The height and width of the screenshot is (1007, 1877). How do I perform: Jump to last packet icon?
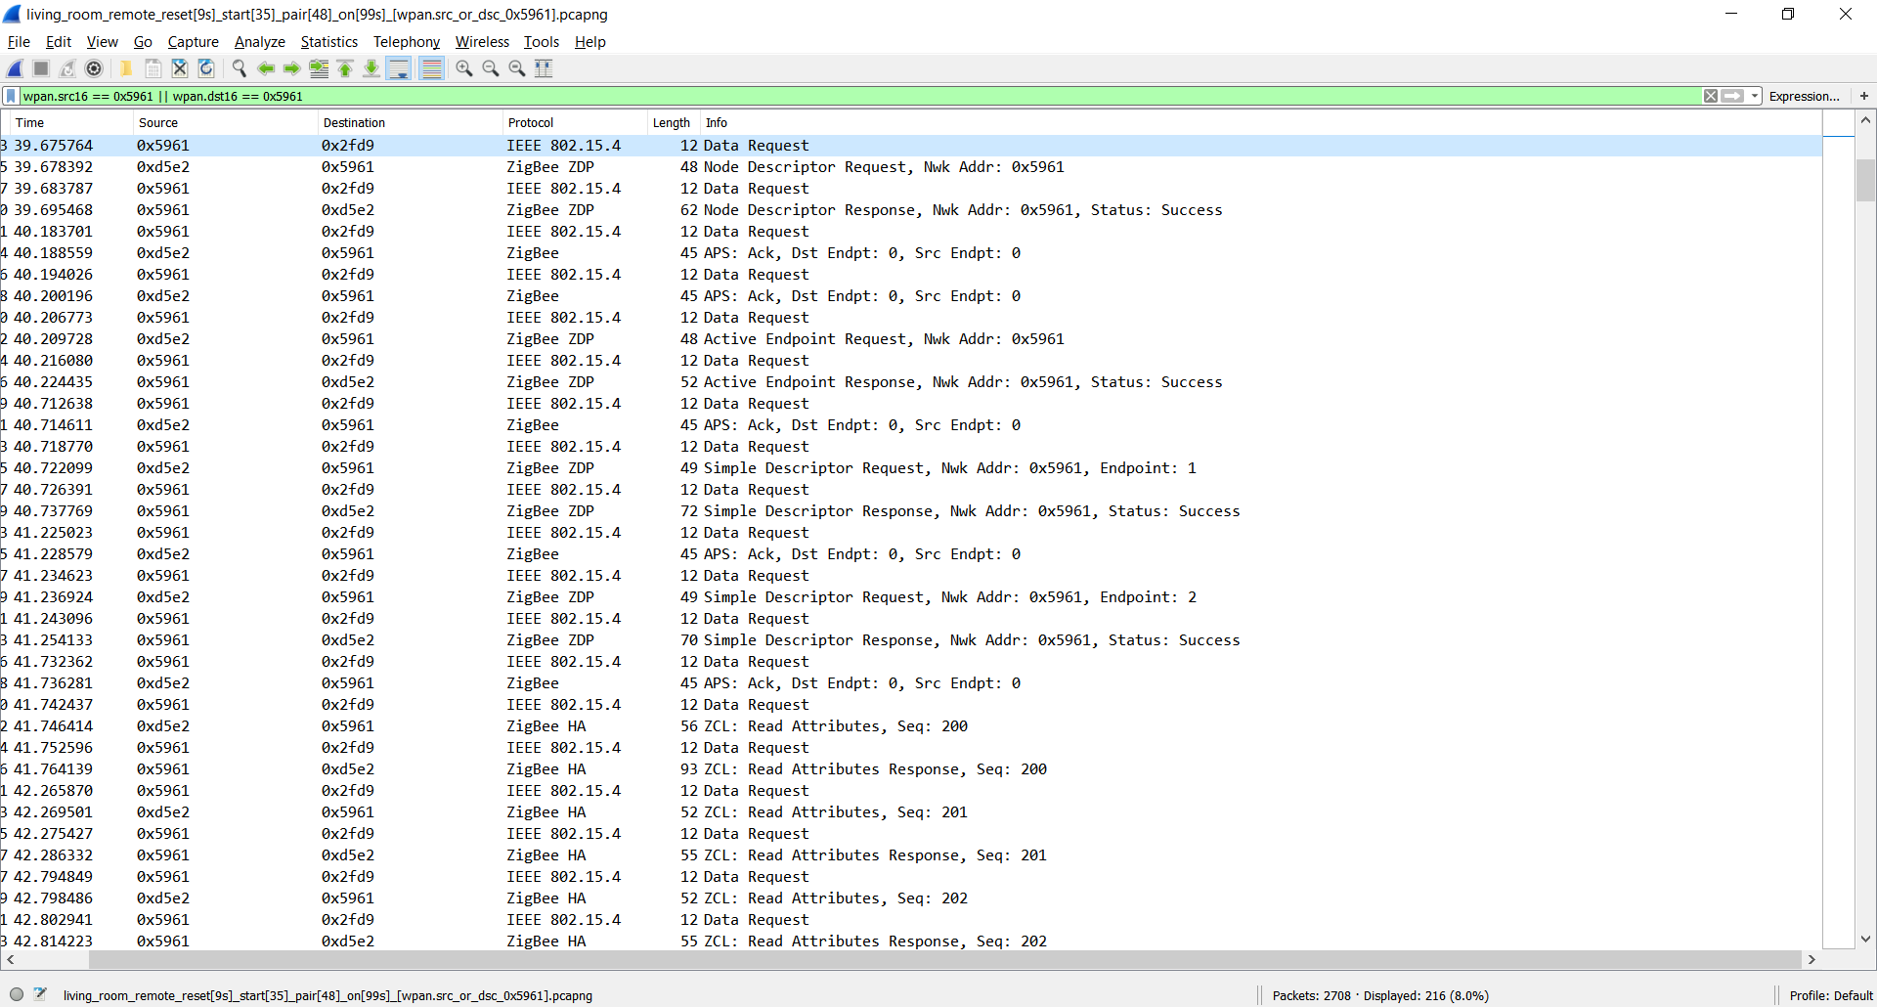pos(371,68)
